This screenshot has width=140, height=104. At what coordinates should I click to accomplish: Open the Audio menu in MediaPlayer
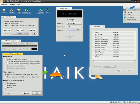[x=16, y=43]
